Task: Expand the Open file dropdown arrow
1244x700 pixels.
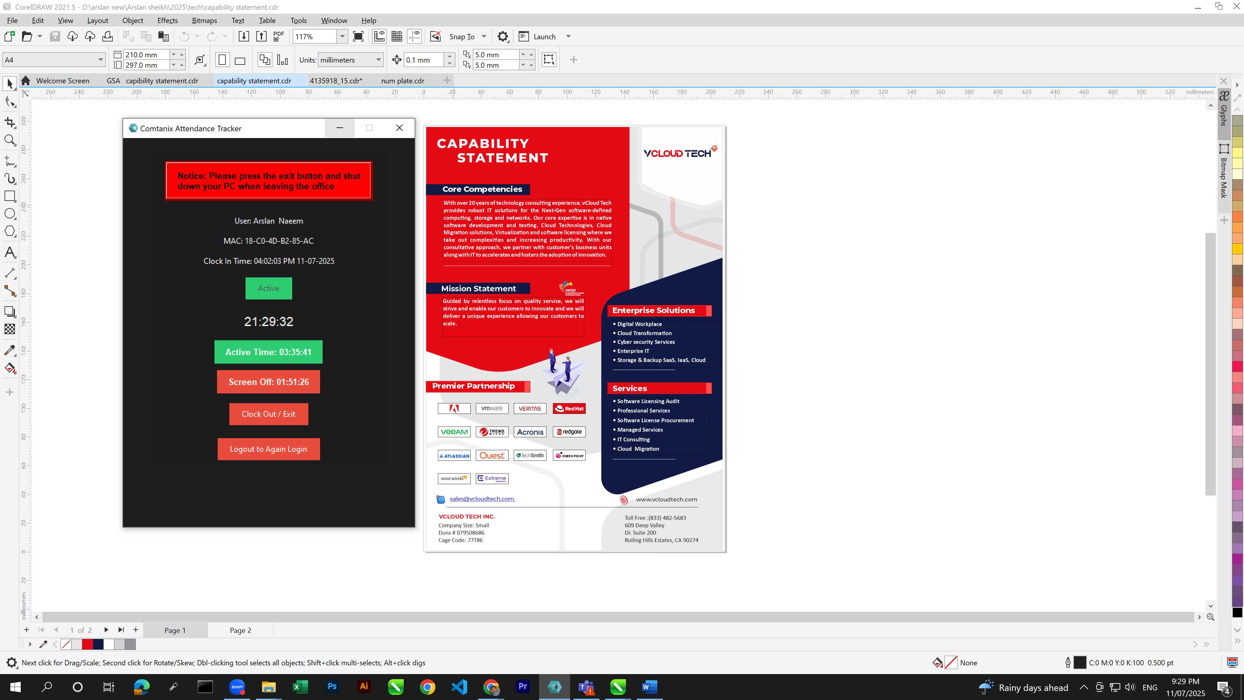Action: [40, 36]
